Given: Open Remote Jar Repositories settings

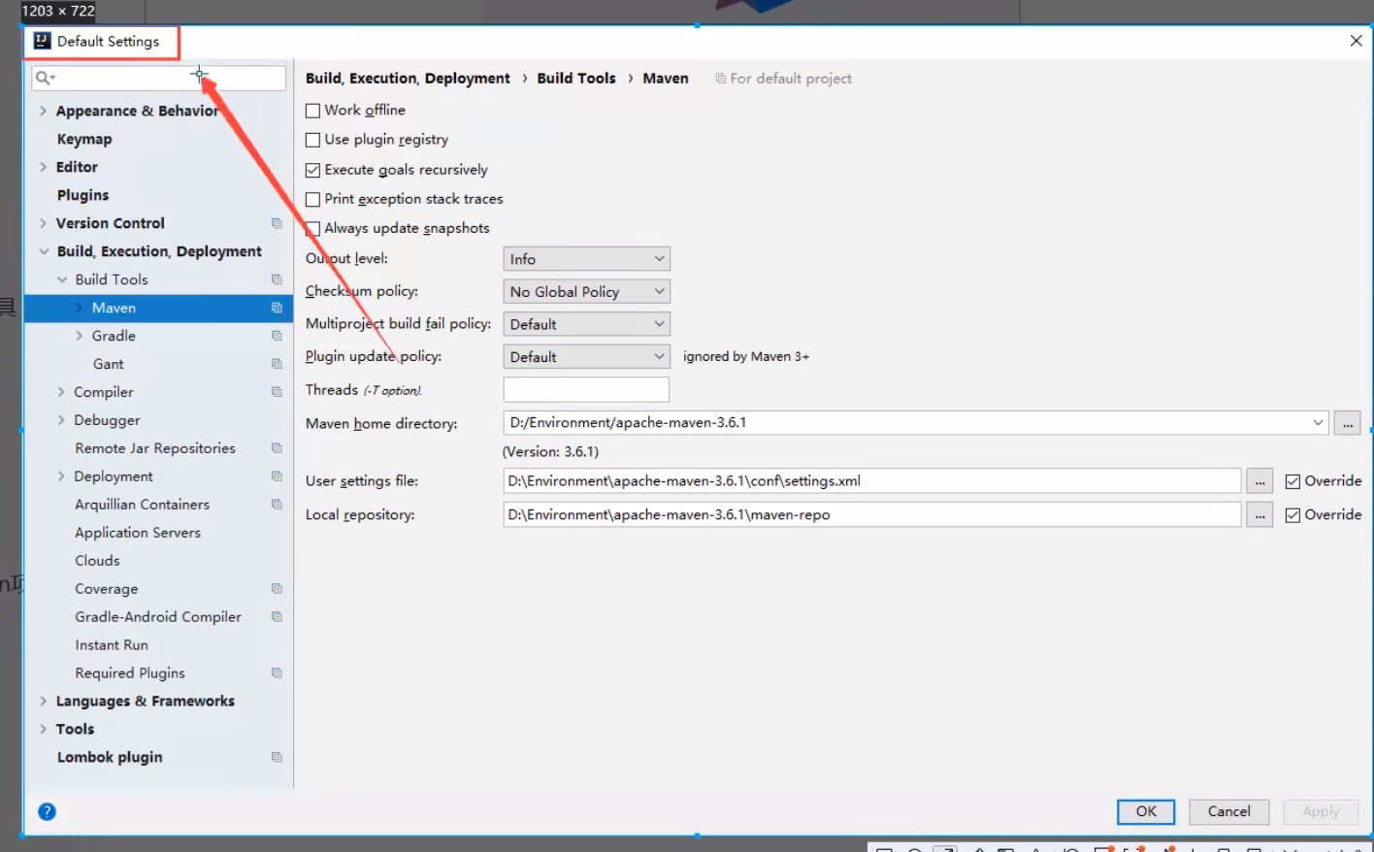Looking at the screenshot, I should click(155, 448).
